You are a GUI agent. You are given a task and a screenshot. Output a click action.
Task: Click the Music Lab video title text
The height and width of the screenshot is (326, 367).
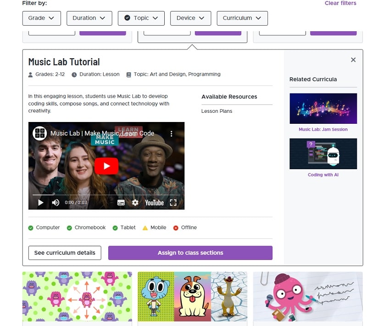coord(102,133)
